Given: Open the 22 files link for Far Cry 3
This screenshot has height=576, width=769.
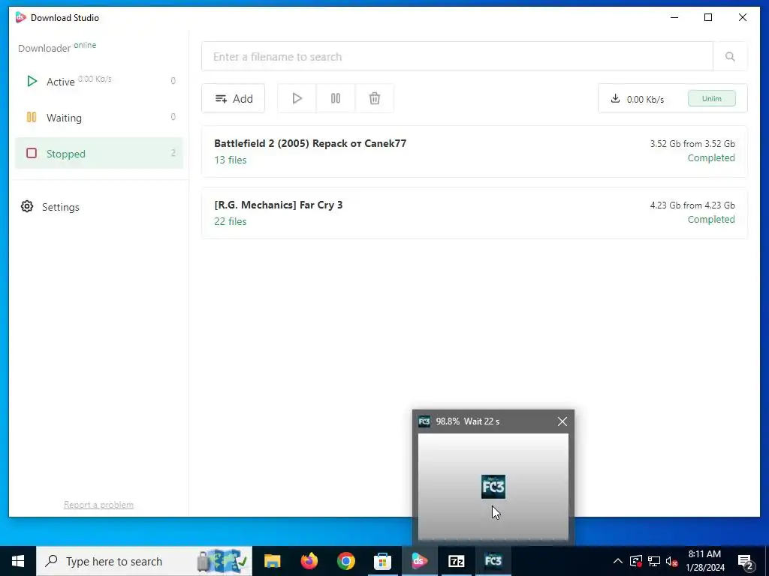Looking at the screenshot, I should (230, 221).
